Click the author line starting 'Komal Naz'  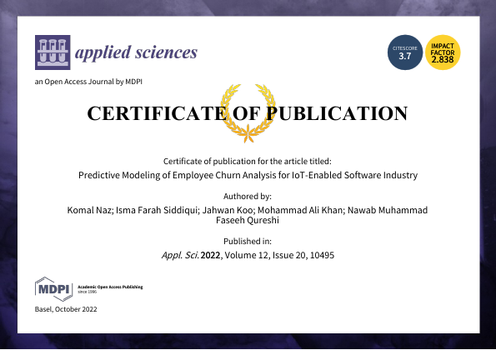click(248, 210)
